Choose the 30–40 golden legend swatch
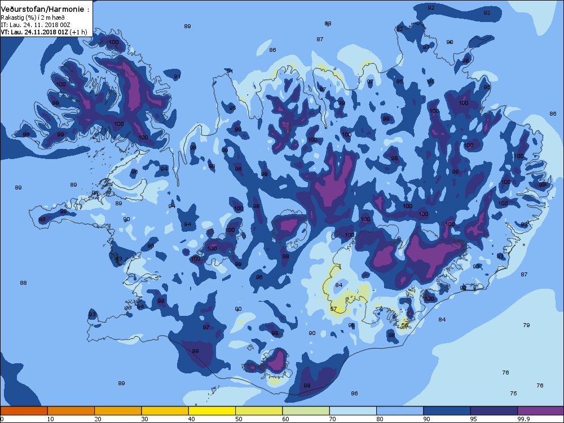The height and width of the screenshot is (423, 564). 165,411
